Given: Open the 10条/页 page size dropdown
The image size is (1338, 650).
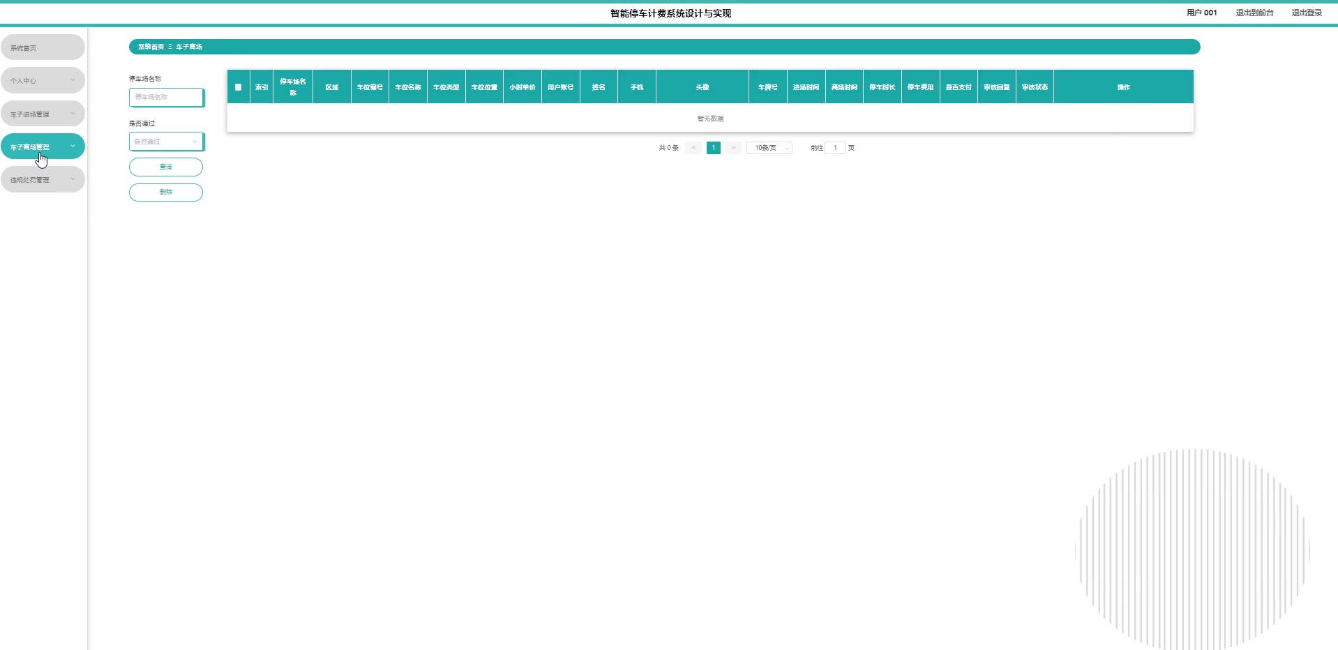Looking at the screenshot, I should click(x=769, y=148).
